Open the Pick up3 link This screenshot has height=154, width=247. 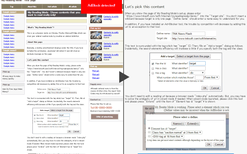tap(96, 78)
